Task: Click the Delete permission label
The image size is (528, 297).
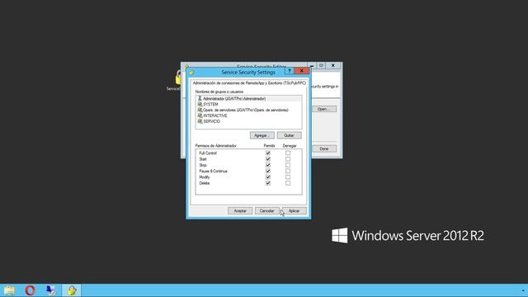Action: 205,183
